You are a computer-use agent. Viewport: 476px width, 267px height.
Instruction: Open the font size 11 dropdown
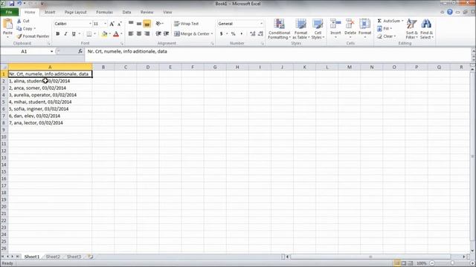coord(105,24)
